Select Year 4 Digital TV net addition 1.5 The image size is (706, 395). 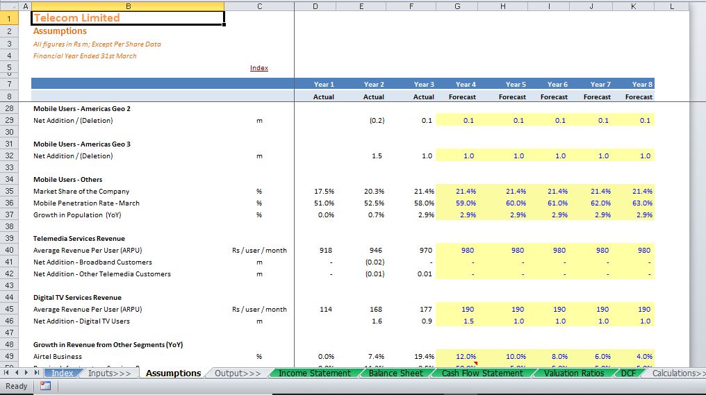[457, 321]
